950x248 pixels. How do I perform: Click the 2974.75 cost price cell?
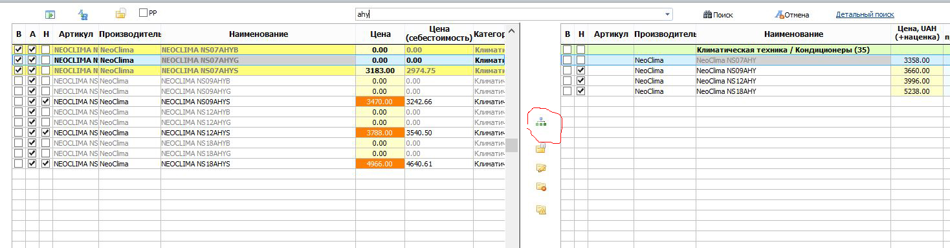click(439, 70)
